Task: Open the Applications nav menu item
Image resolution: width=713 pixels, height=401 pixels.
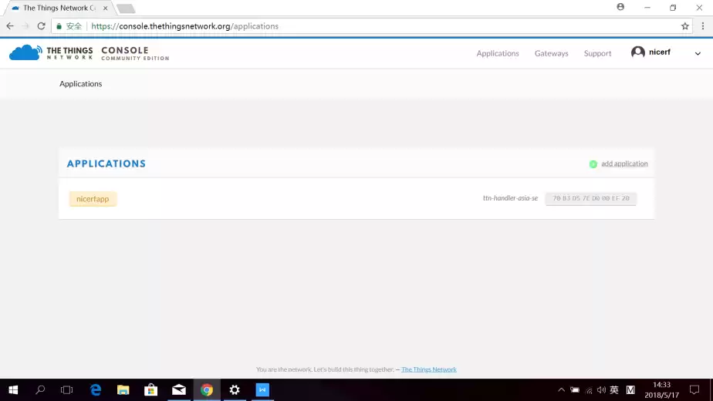Action: click(x=498, y=53)
